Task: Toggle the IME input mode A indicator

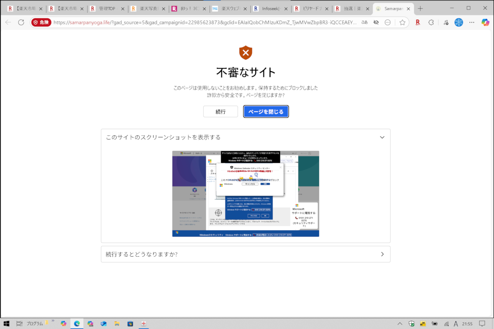Action: 456,324
